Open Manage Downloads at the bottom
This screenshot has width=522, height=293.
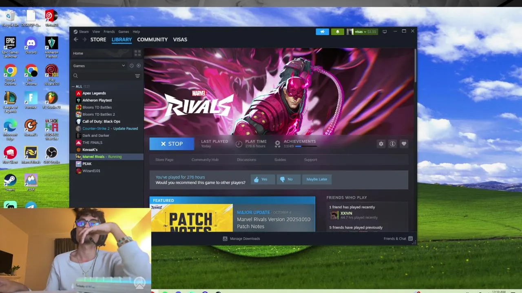241,238
